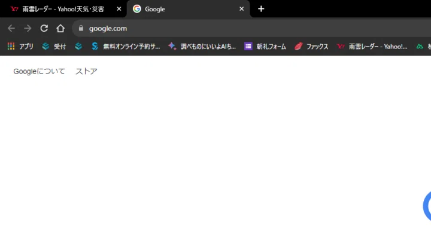This screenshot has height=241, width=431.
Task: Click the Yahoo favicon on the first tab
Action: click(14, 9)
